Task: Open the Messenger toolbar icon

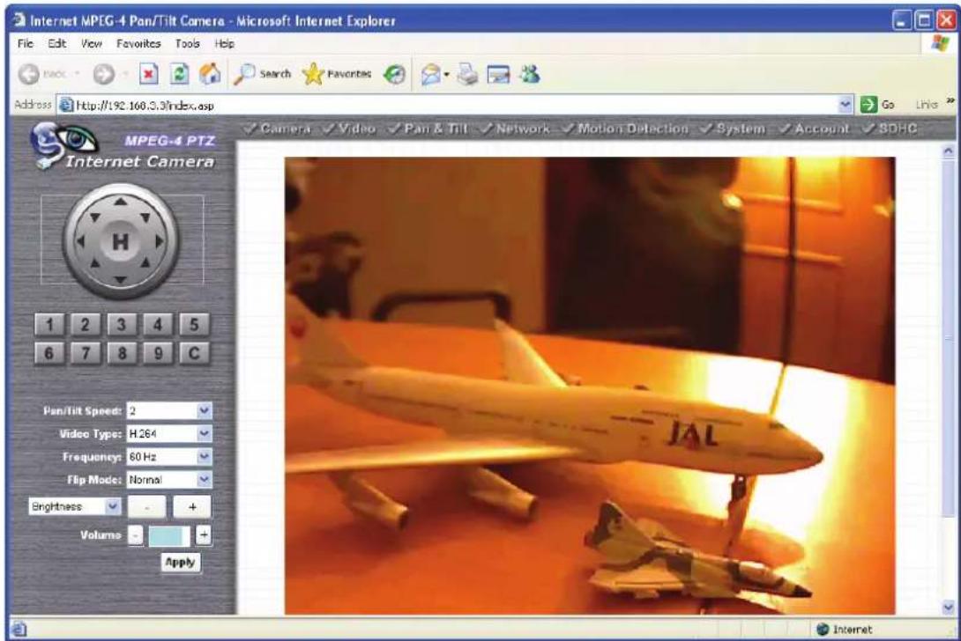Action: (530, 75)
